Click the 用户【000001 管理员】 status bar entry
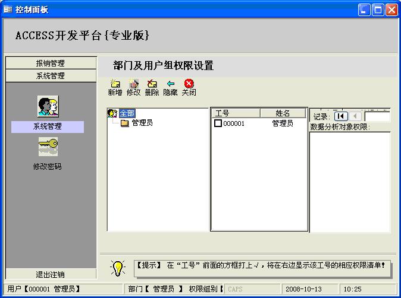401x298 pixels. click(x=64, y=289)
